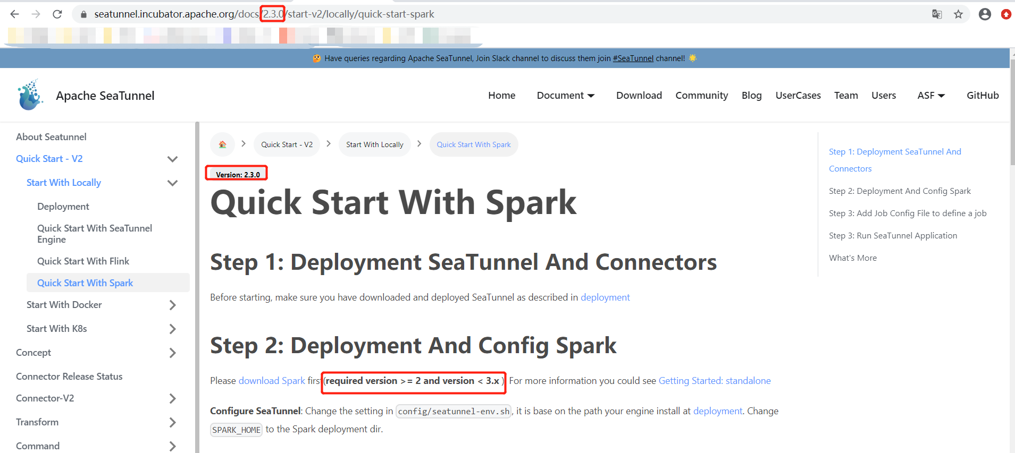Open the translate page icon
The width and height of the screenshot is (1015, 453).
click(x=937, y=14)
